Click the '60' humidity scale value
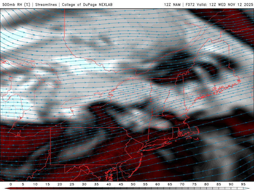The width and height of the screenshot is (254, 190). [x=157, y=184]
